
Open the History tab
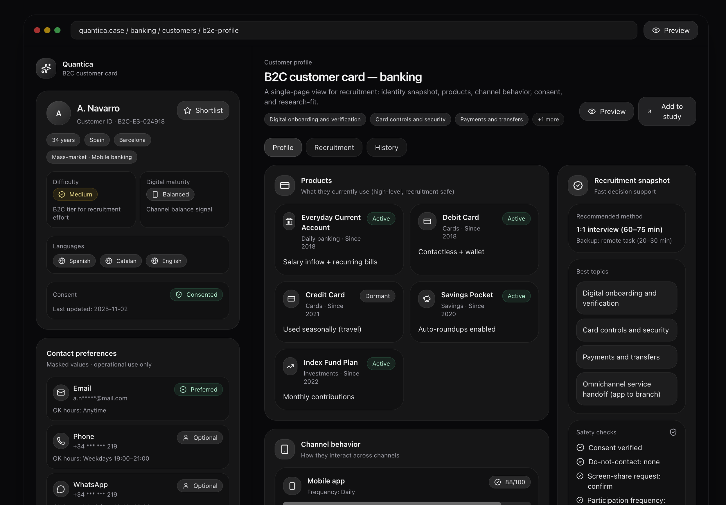coord(387,147)
